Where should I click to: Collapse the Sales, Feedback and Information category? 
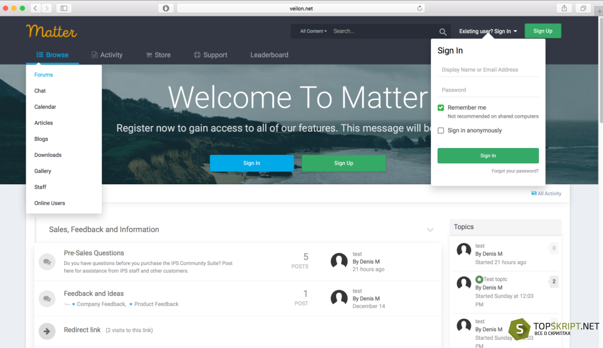pyautogui.click(x=430, y=230)
